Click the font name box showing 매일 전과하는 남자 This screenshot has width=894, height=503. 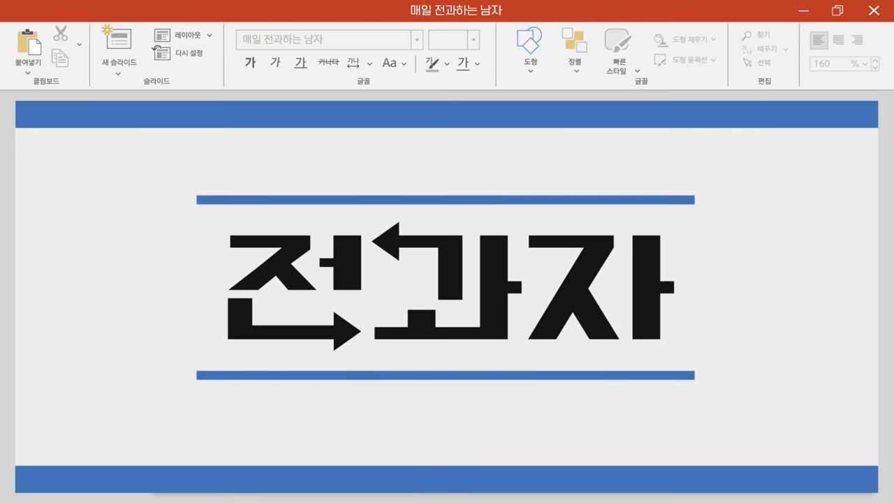pos(323,39)
